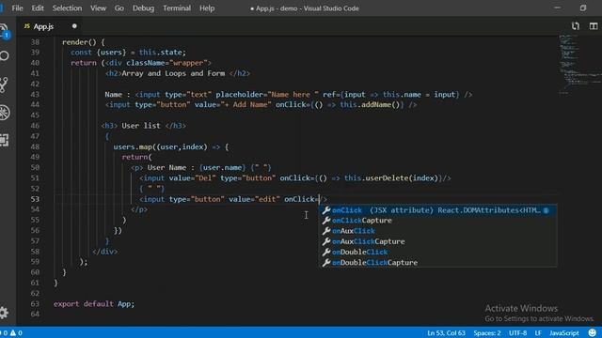Click the this.userDelete(index) call

coord(391,178)
